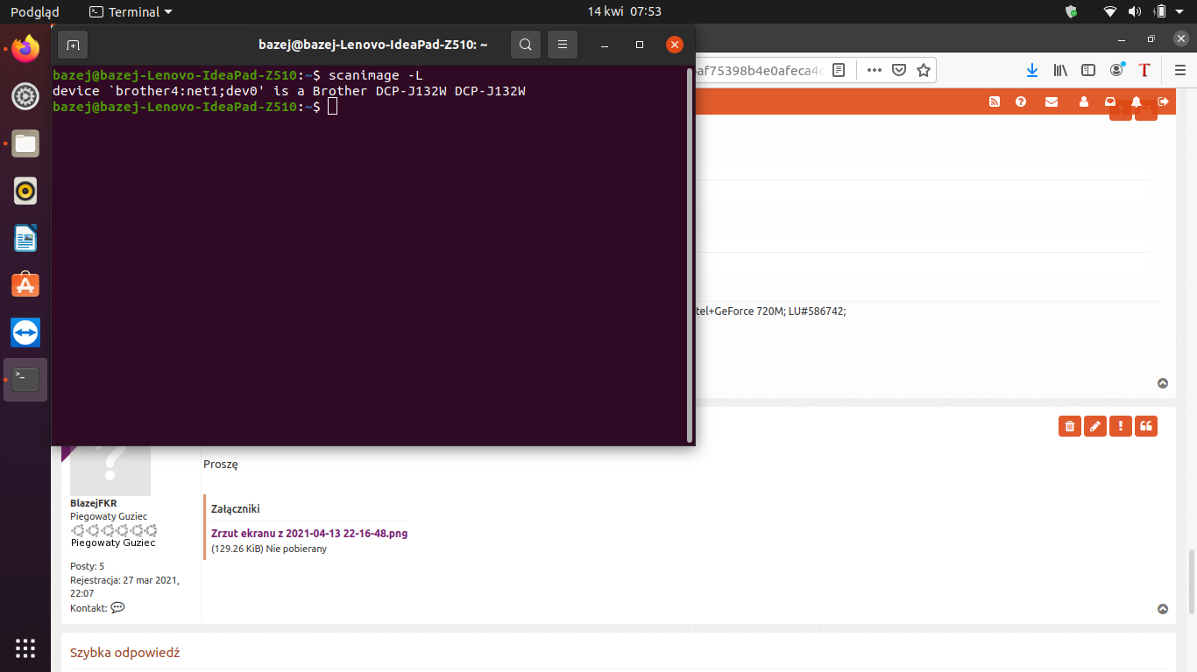The height and width of the screenshot is (672, 1197).
Task: Show Applications grid at dock bottom
Action: 25,648
